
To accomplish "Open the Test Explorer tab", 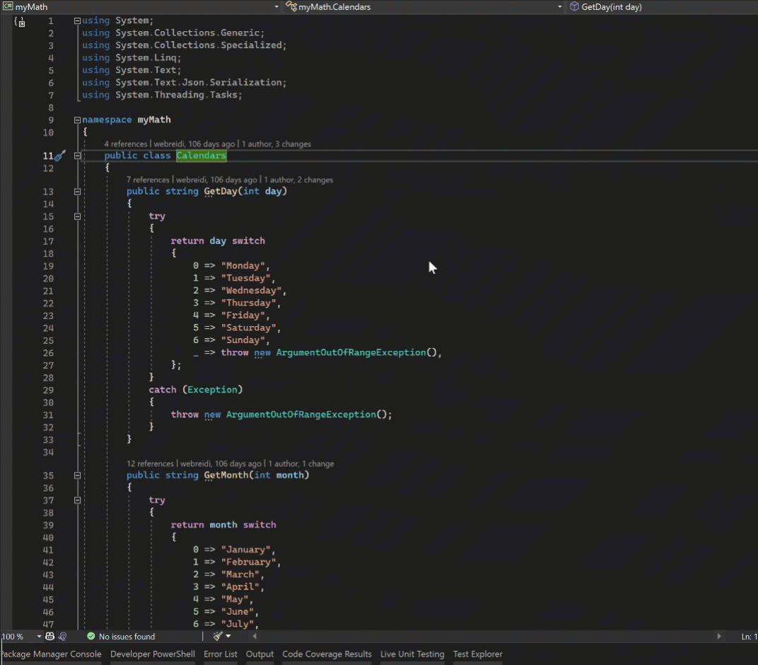I will click(477, 654).
